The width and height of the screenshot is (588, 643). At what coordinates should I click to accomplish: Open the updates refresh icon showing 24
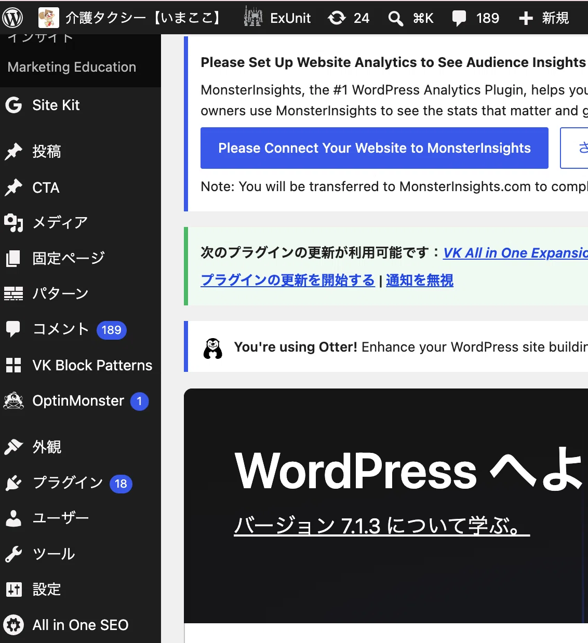tap(337, 18)
